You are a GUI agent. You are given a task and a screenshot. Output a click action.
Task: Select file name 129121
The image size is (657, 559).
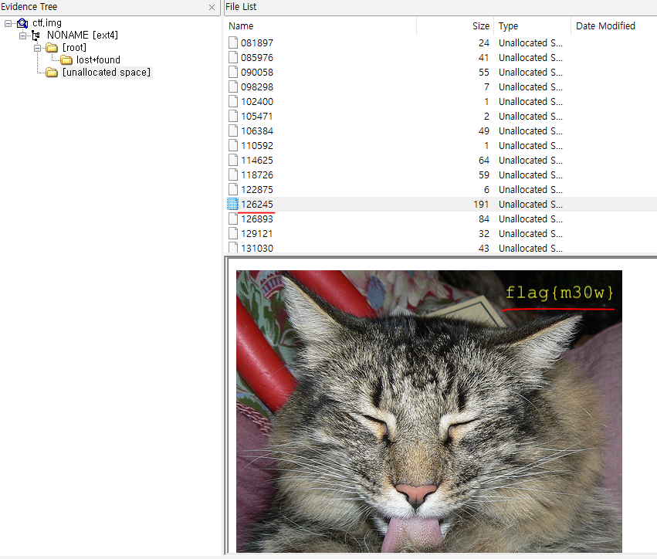tap(257, 234)
